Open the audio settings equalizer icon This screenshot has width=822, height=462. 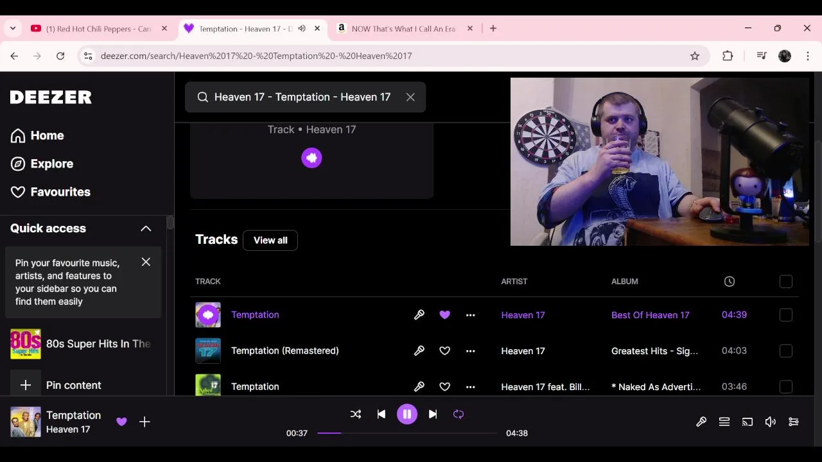point(794,422)
